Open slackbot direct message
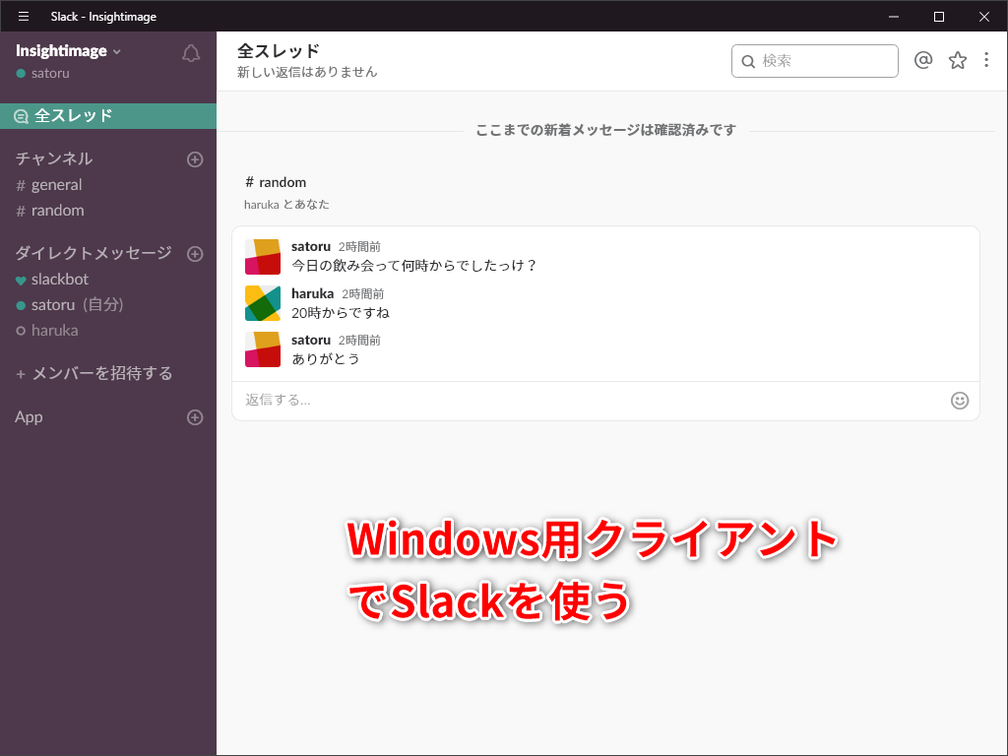 click(x=52, y=280)
